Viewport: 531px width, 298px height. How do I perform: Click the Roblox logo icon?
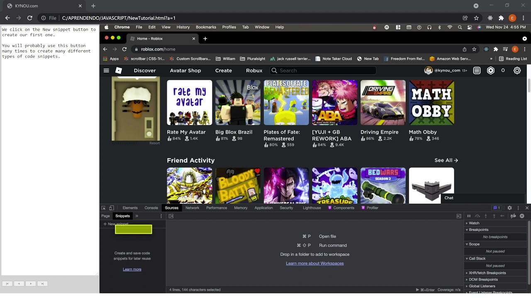pos(119,70)
